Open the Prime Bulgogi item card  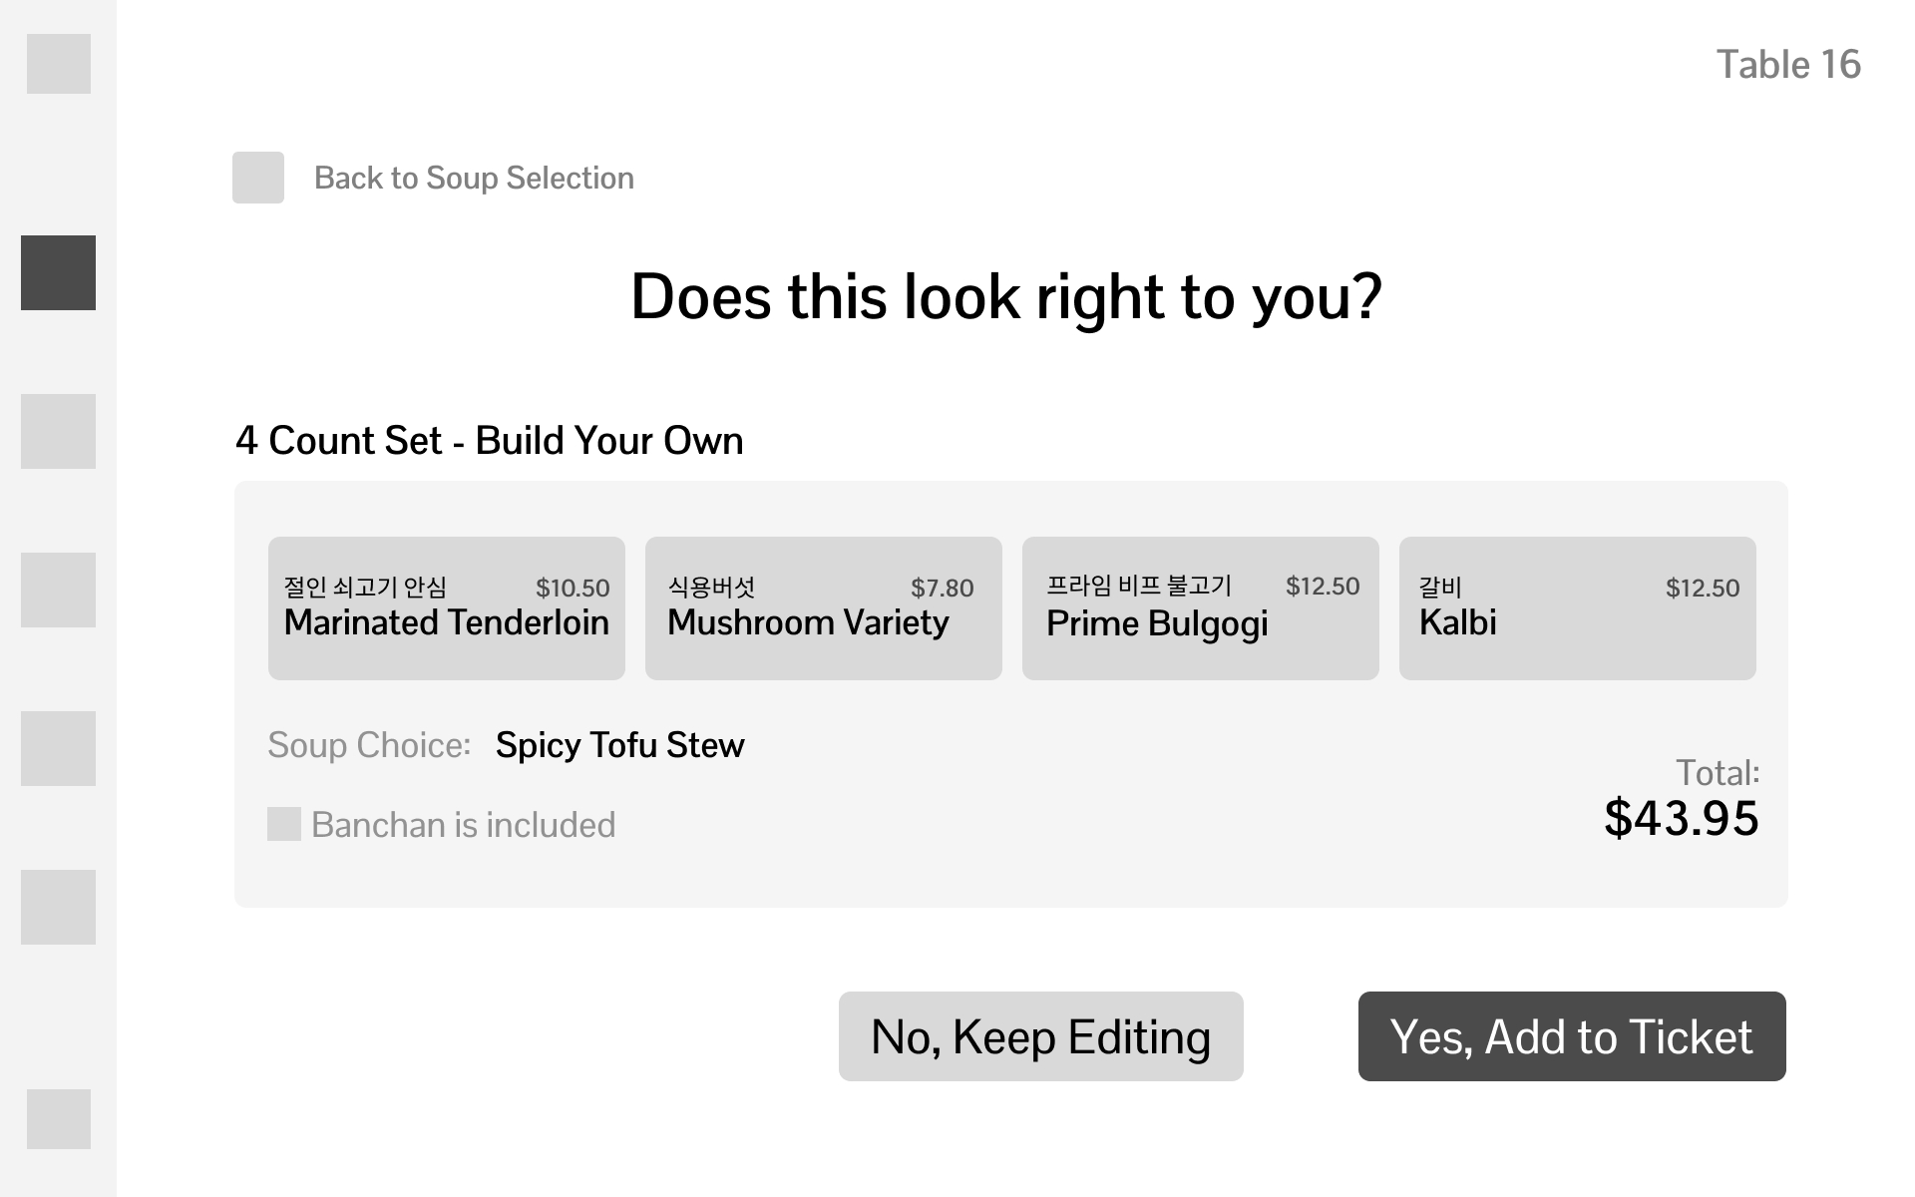tap(1200, 608)
